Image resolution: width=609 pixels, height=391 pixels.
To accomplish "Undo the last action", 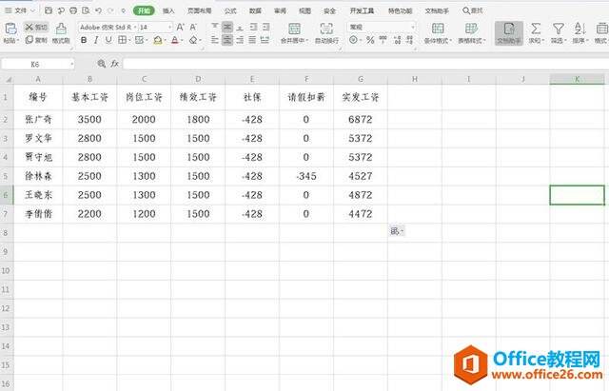I will click(x=98, y=10).
